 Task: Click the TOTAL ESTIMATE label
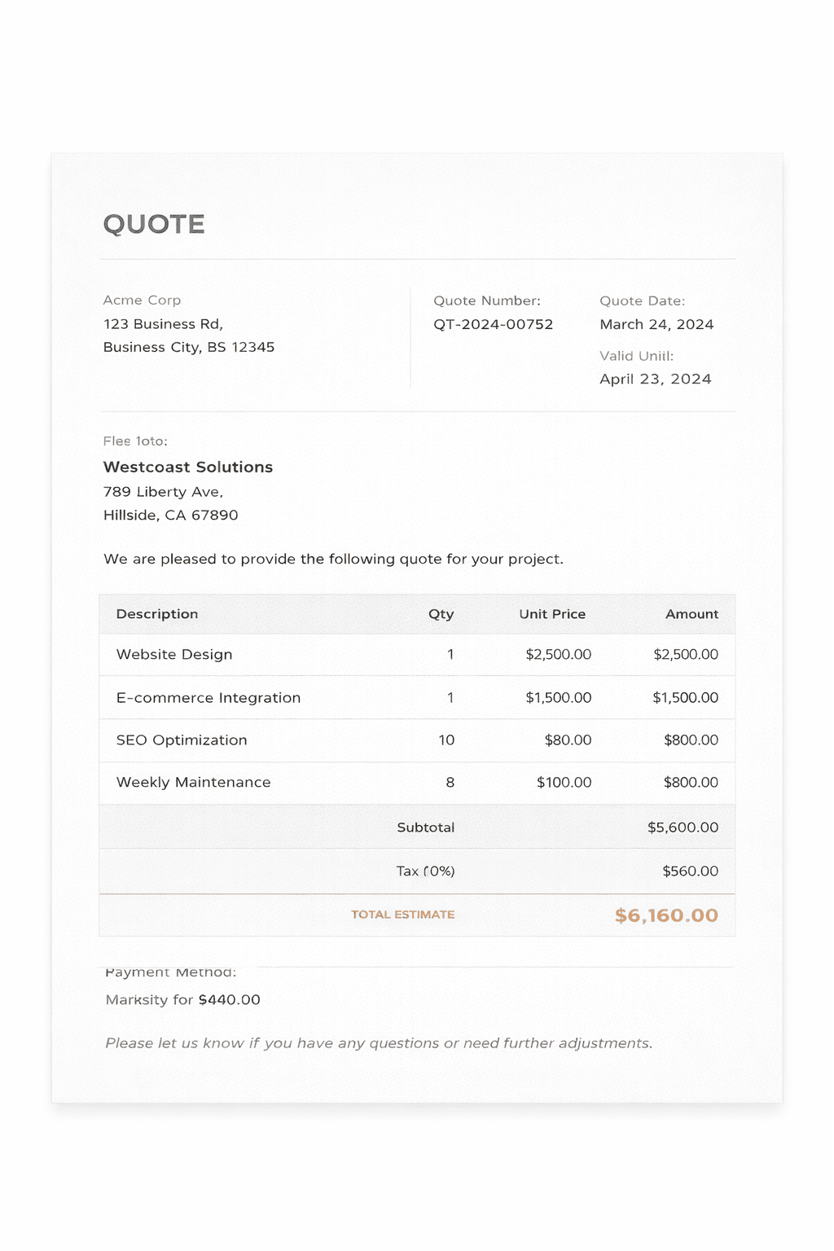[x=402, y=915]
